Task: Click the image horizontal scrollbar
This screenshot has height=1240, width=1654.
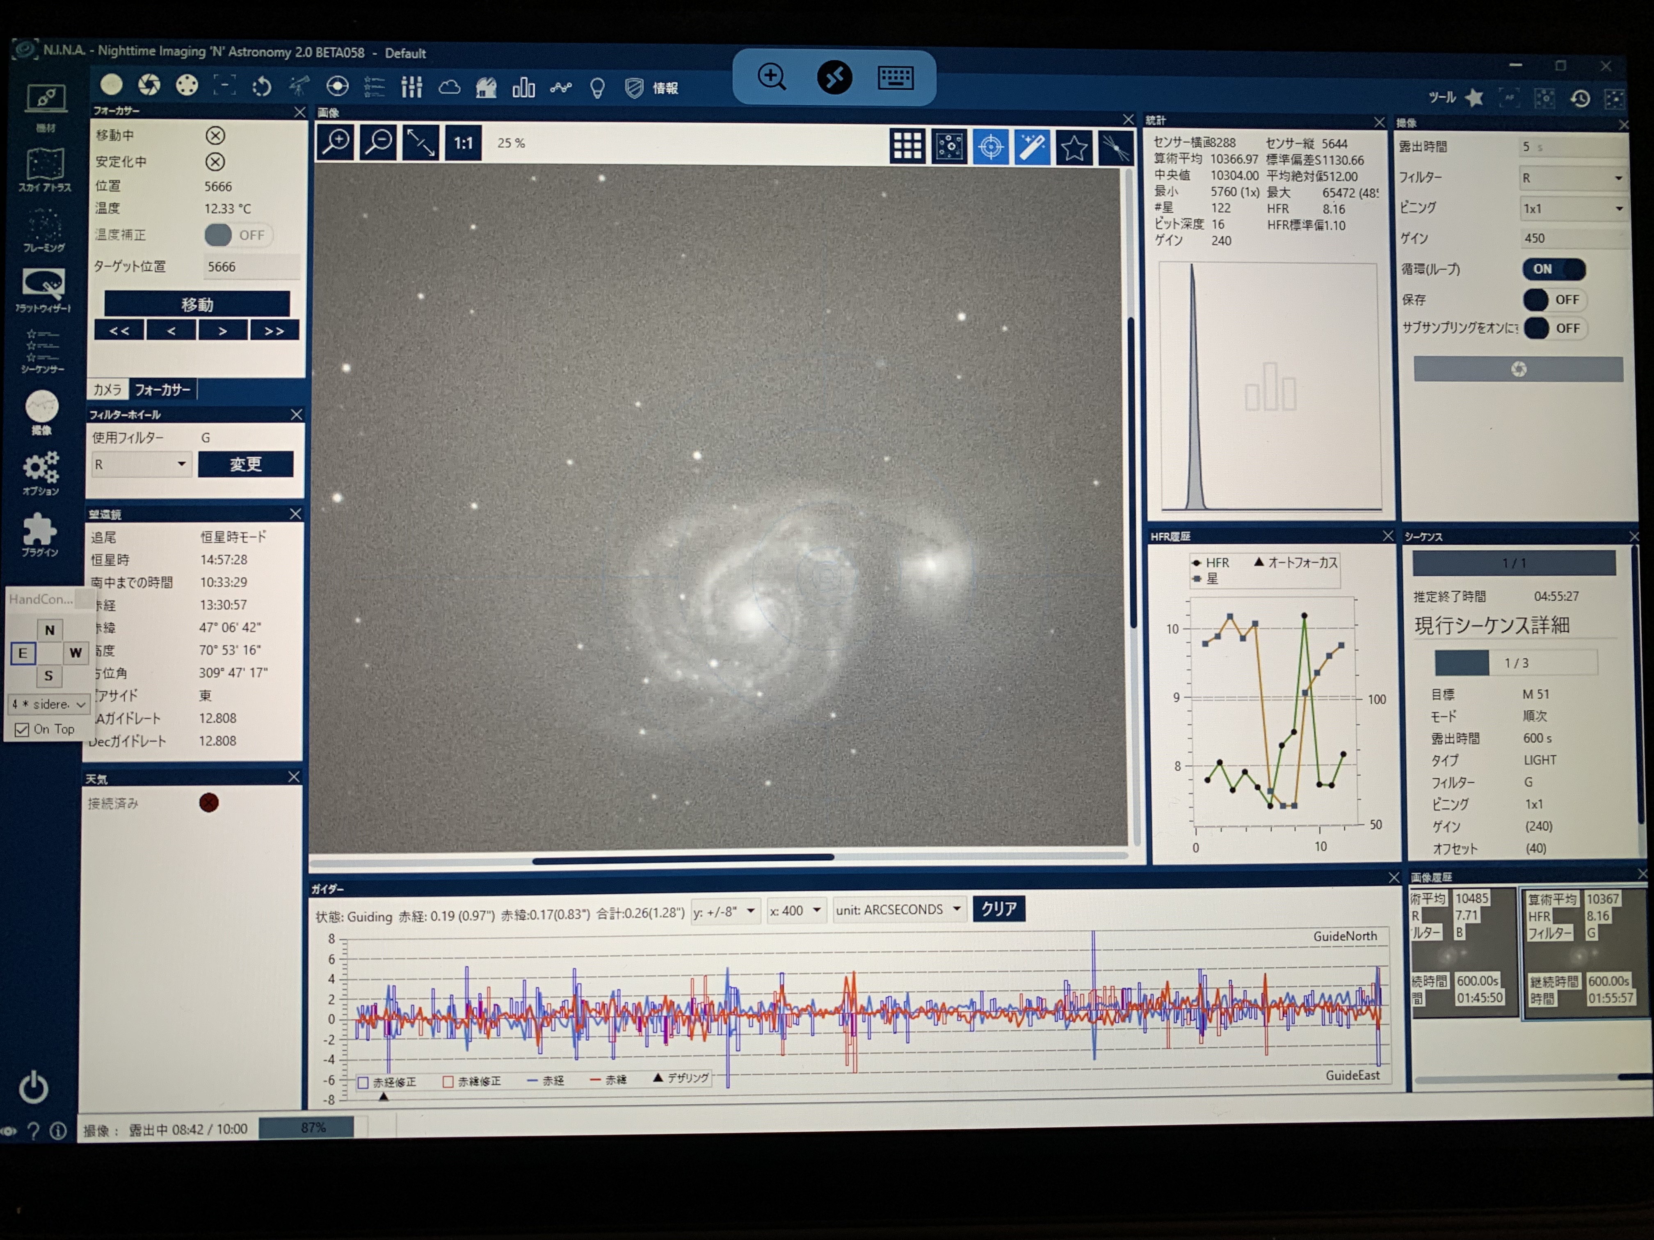Action: [x=683, y=859]
